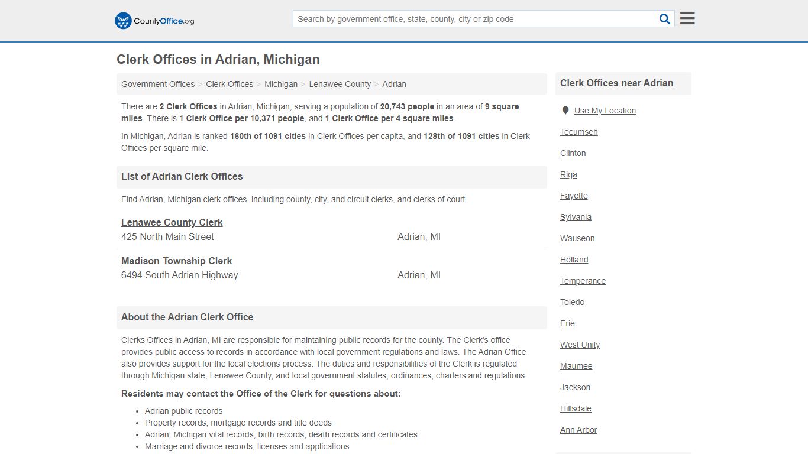Image resolution: width=808 pixels, height=454 pixels.
Task: Click the Adrian public records bullet
Action: [x=184, y=411]
